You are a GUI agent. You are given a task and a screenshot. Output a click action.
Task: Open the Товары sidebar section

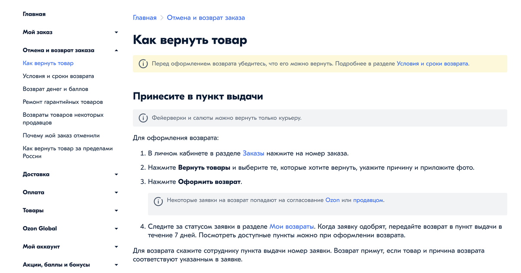[33, 211]
